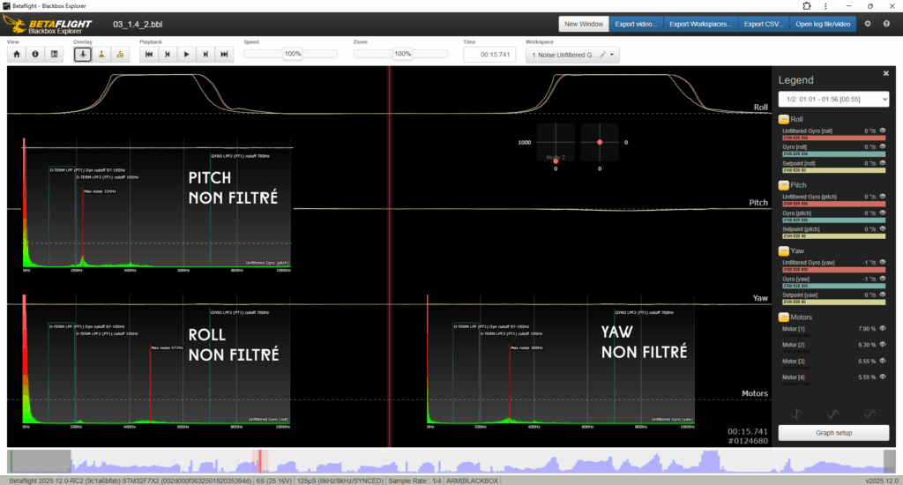
Task: Click the time input field
Action: [490, 55]
